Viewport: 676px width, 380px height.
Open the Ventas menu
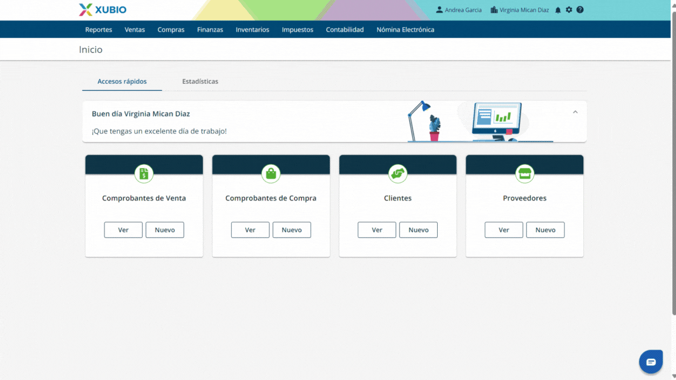click(x=134, y=30)
